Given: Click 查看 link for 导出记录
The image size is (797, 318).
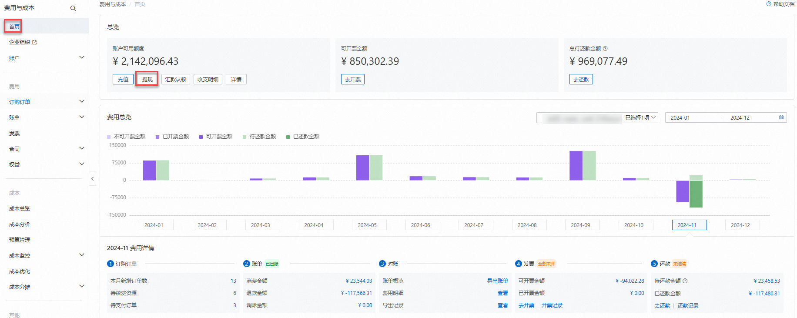Looking at the screenshot, I should click(x=503, y=305).
